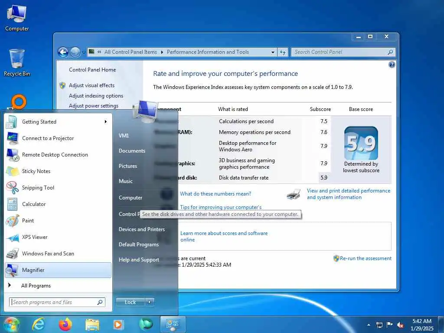444x333 pixels.
Task: Open Pictures from Start menu
Action: pyautogui.click(x=128, y=166)
